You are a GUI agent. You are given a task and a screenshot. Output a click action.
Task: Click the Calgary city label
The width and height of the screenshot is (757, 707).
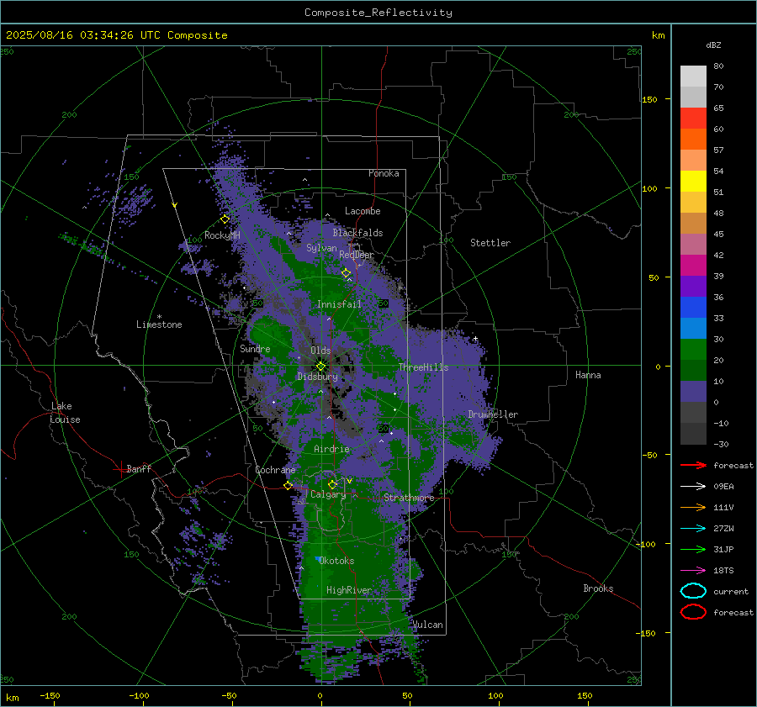point(328,494)
